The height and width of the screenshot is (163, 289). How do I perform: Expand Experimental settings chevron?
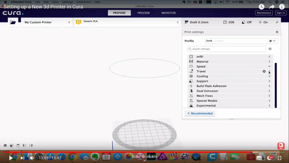click(x=269, y=106)
